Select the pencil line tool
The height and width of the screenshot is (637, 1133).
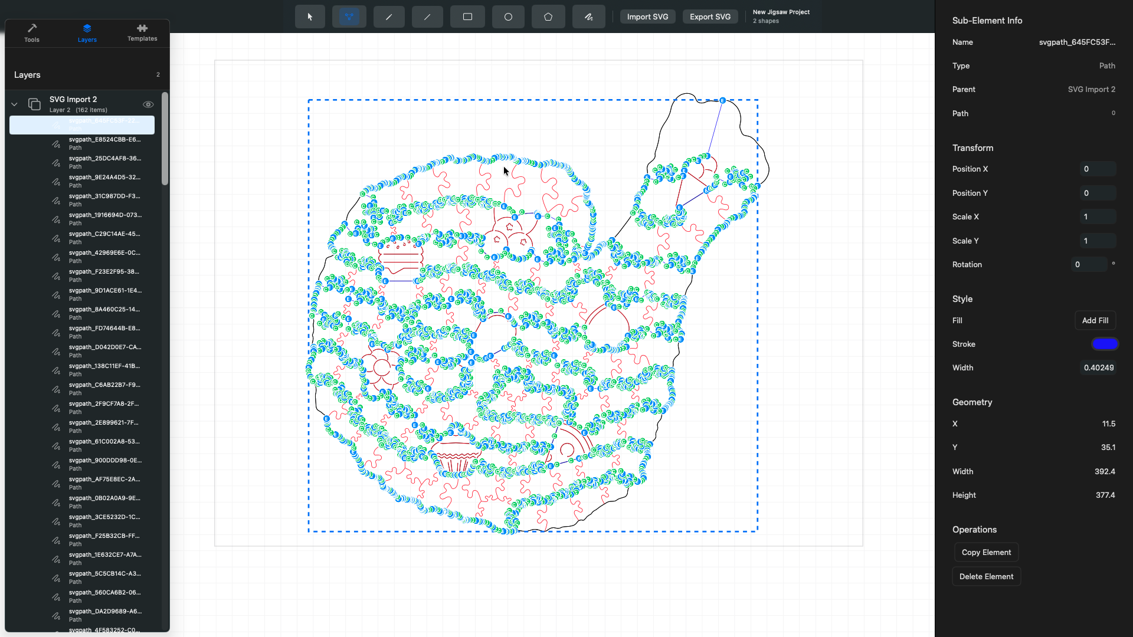tap(388, 17)
